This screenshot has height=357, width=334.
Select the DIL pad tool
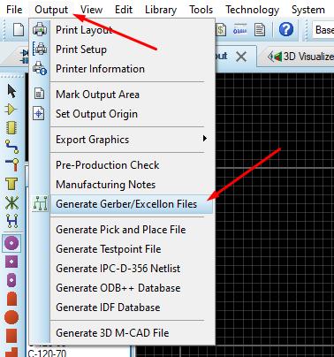coord(11,280)
